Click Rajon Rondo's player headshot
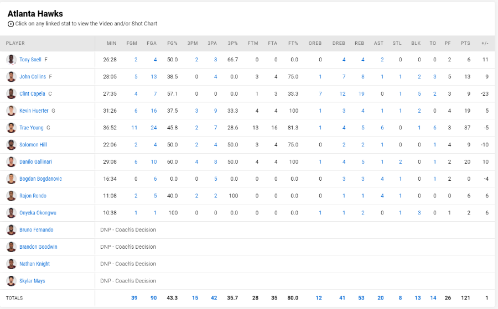498x309 pixels. pyautogui.click(x=11, y=196)
